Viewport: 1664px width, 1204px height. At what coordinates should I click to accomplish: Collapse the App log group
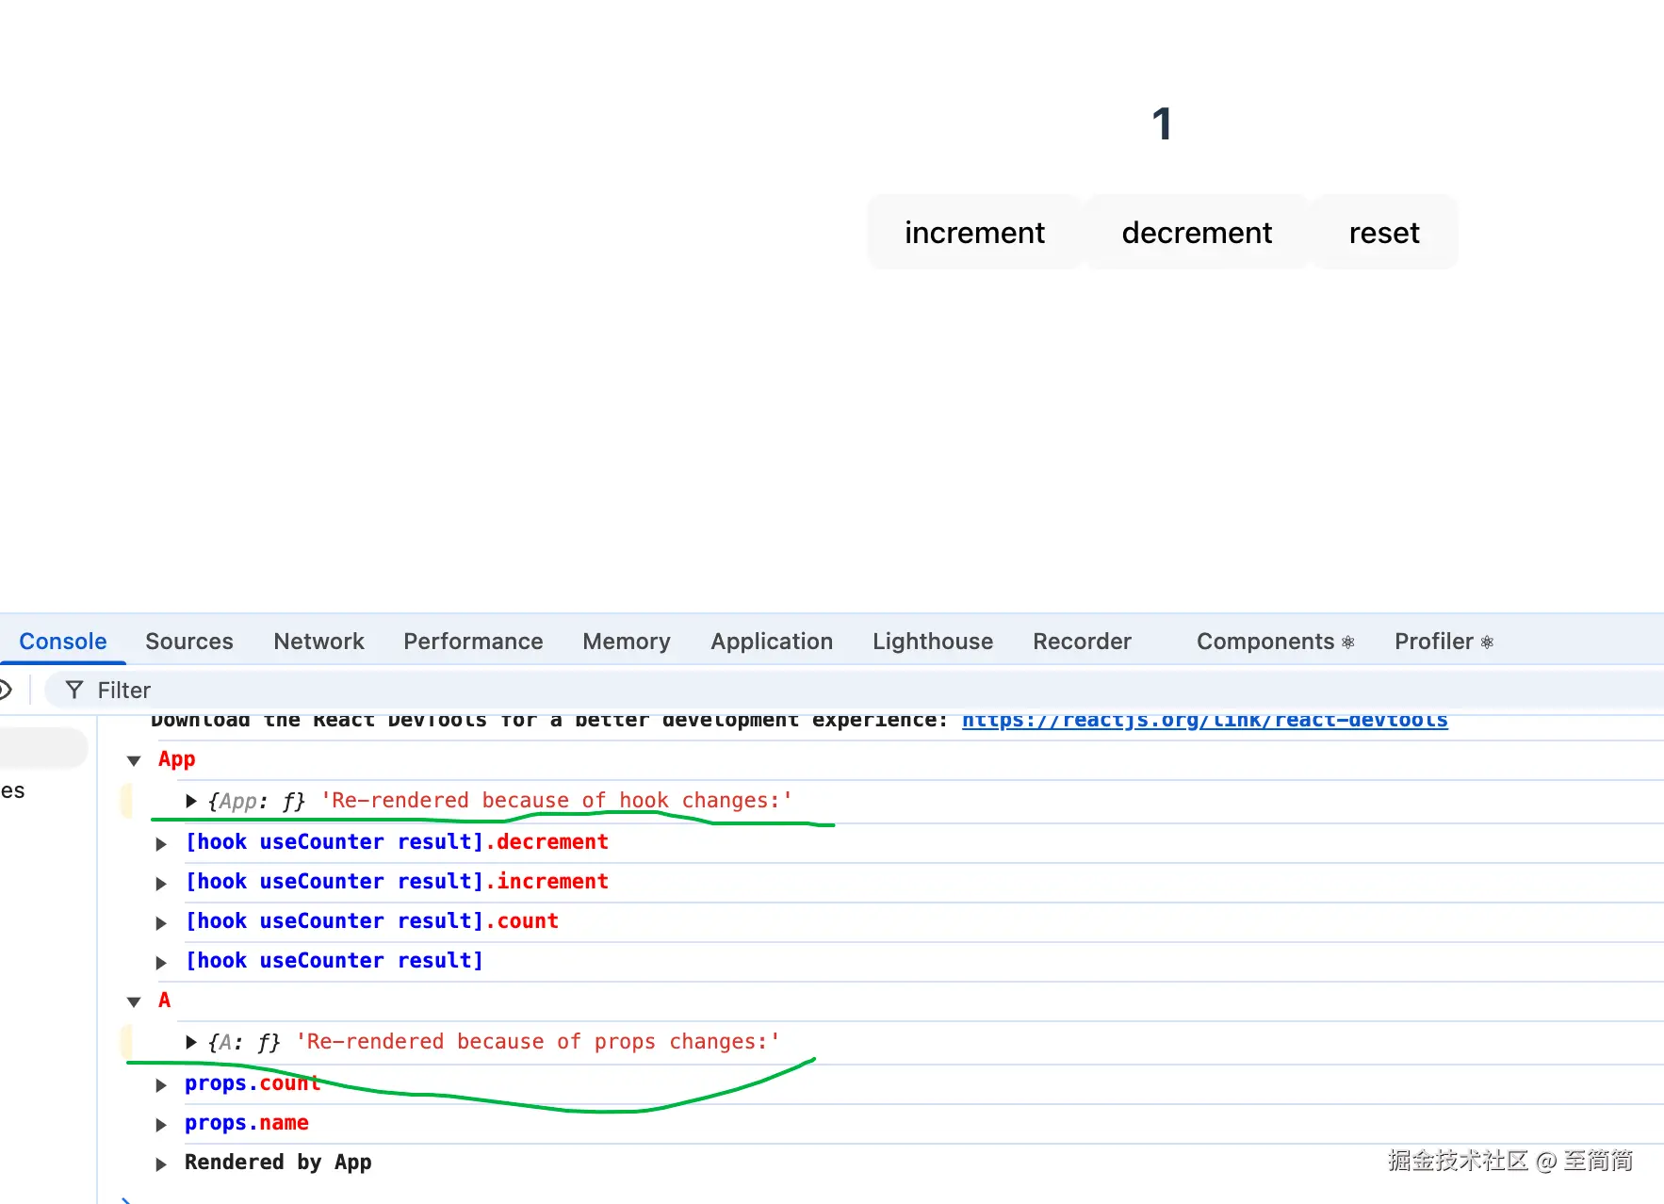pos(134,760)
